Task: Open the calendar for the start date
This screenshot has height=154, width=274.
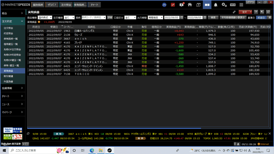Action: pyautogui.click(x=182, y=17)
